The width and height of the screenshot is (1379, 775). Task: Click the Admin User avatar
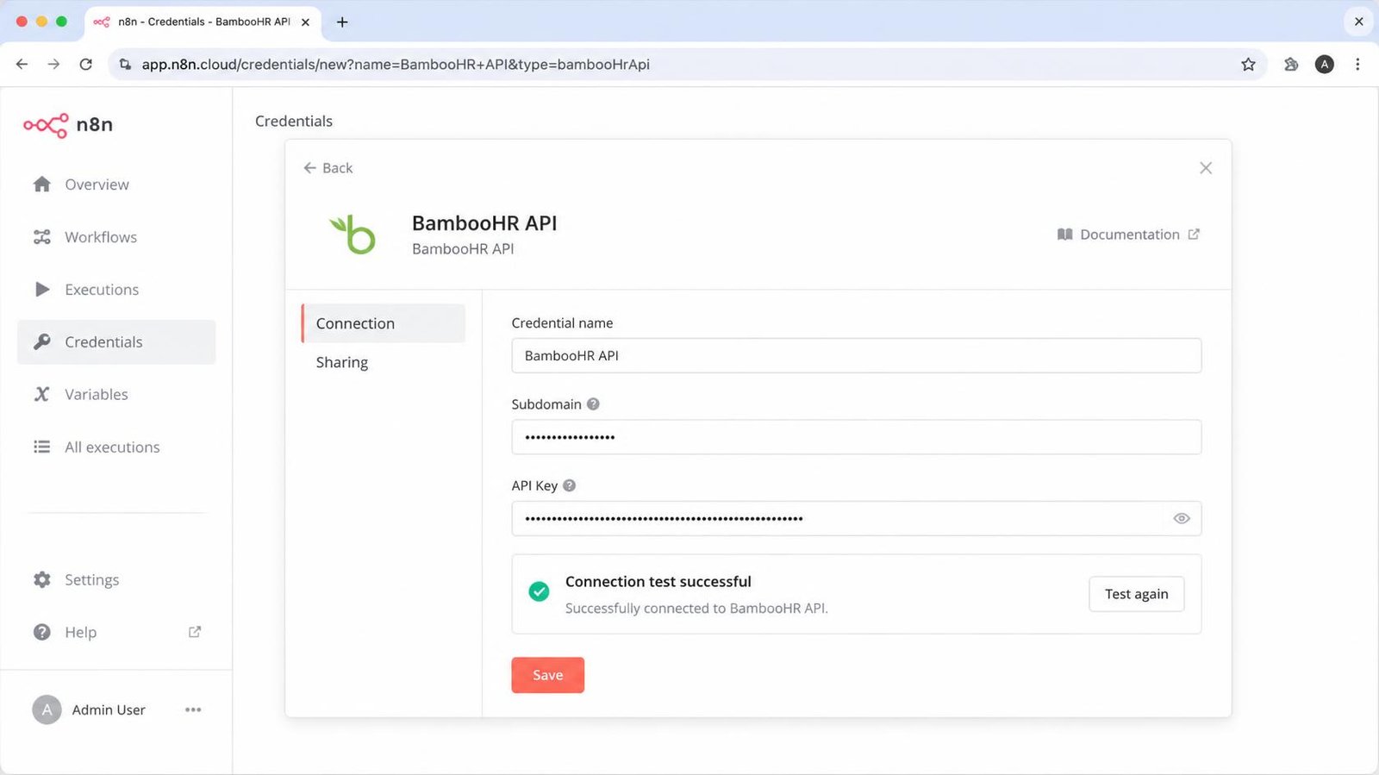[x=47, y=709]
